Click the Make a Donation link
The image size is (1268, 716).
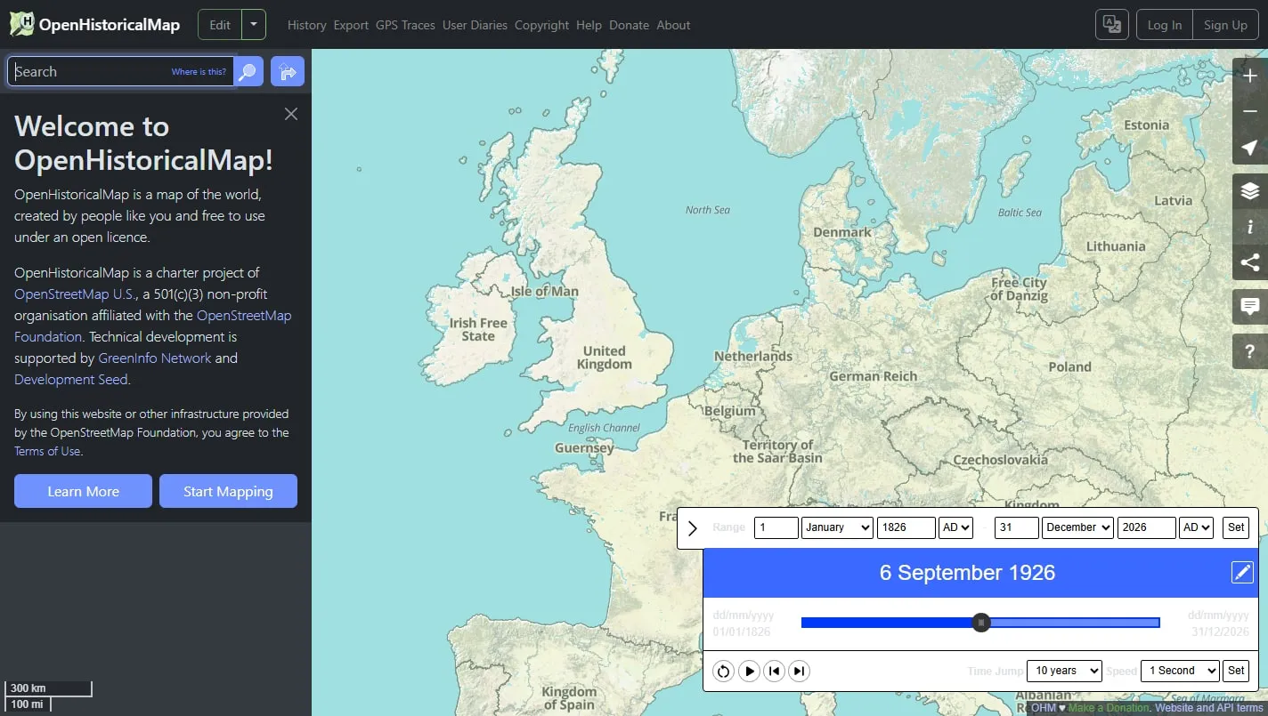point(1109,708)
